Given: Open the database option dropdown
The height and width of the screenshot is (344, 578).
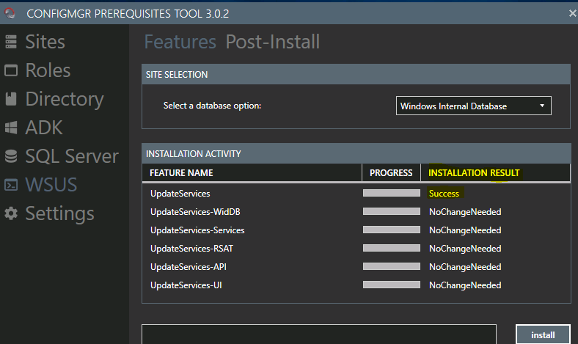Looking at the screenshot, I should 474,106.
